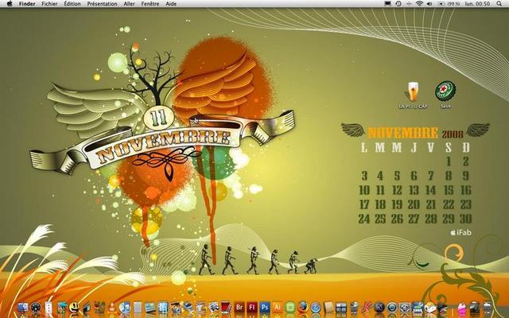Open the Save desktop icon
509x318 pixels.
[445, 92]
